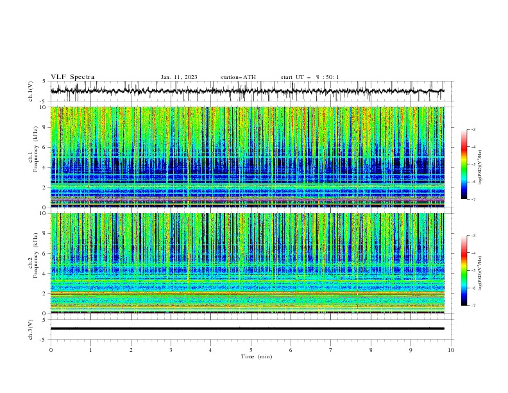Click time axis tick label '3'
Viewport: 508px width, 393px height.
click(x=171, y=350)
